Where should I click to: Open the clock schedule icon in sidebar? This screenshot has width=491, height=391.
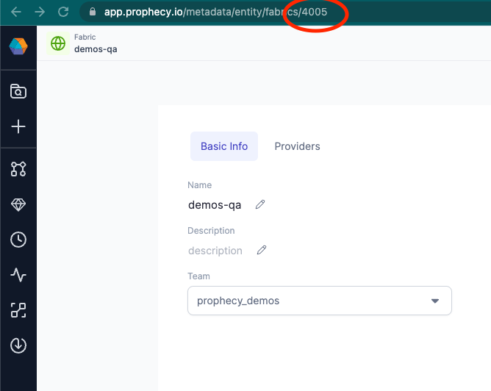tap(18, 240)
